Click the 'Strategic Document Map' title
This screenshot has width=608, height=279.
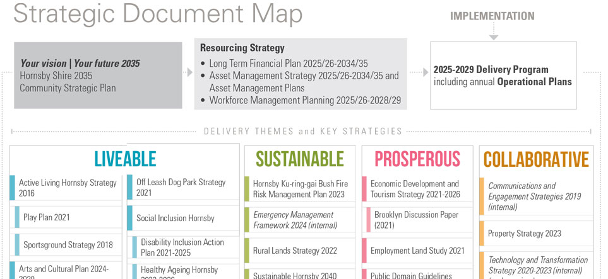click(158, 13)
